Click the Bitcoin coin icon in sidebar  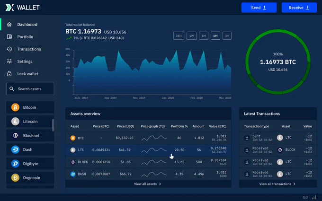pos(15,107)
